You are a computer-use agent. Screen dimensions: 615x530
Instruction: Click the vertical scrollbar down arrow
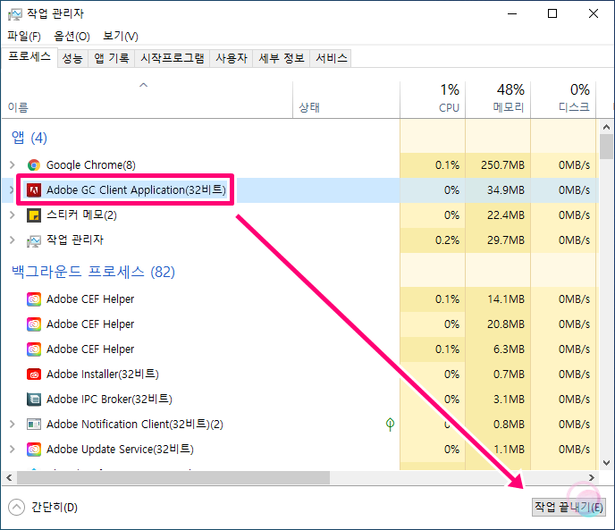606,463
